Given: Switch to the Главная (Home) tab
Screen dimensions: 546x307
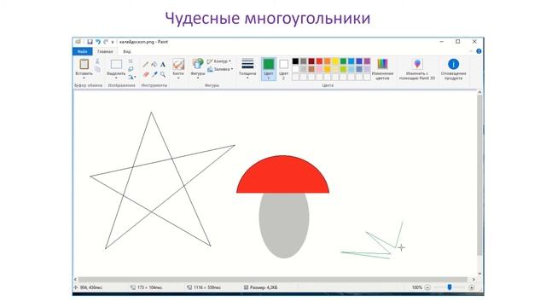Looking at the screenshot, I should (105, 51).
